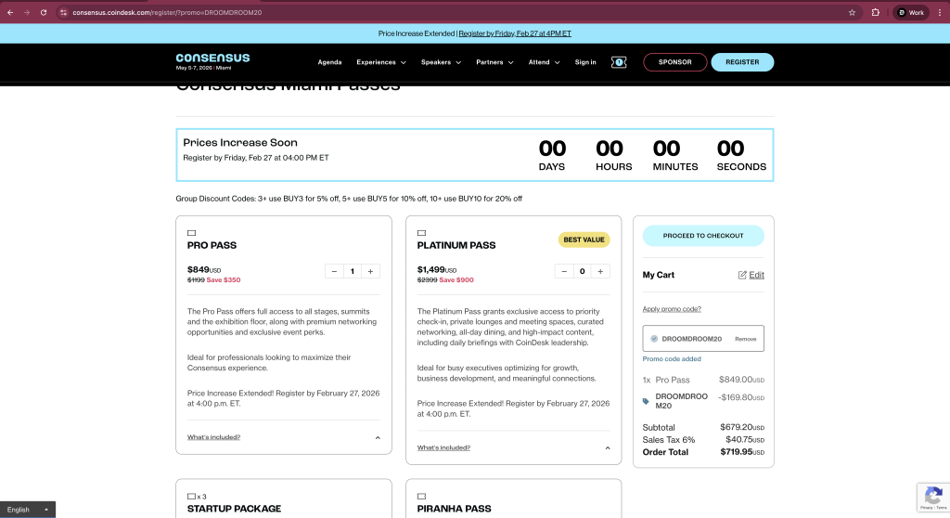Click the reCAPTCHA badge icon
This screenshot has width=950, height=518.
point(931,497)
